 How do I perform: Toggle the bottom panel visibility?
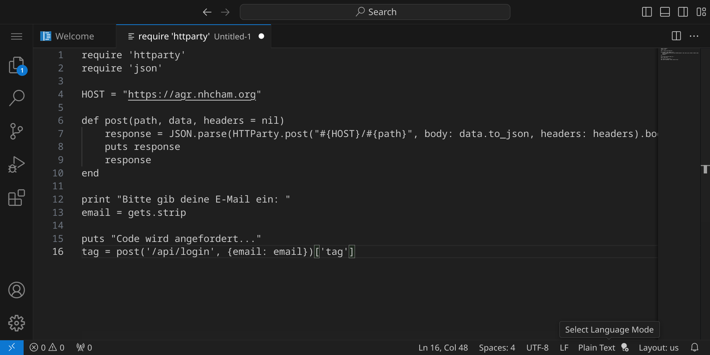coord(665,12)
